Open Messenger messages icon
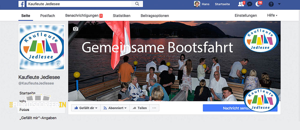300x130 pixels. (249, 4)
